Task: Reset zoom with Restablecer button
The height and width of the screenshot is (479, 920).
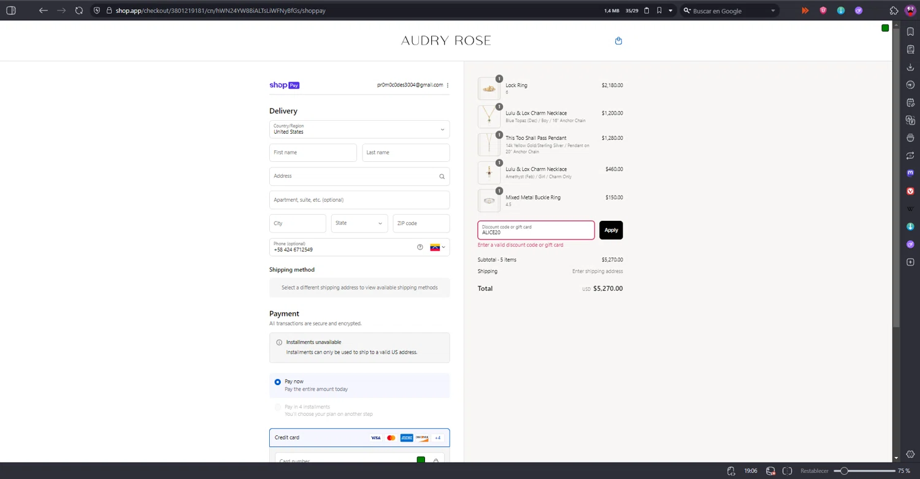Action: point(815,471)
